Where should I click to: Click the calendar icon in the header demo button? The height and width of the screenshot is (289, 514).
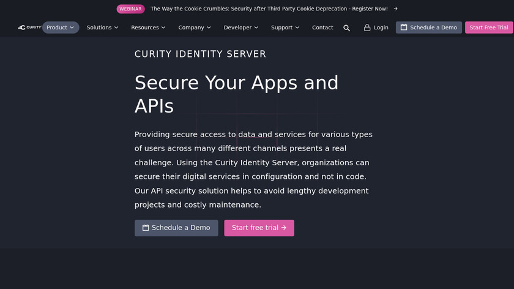[404, 27]
